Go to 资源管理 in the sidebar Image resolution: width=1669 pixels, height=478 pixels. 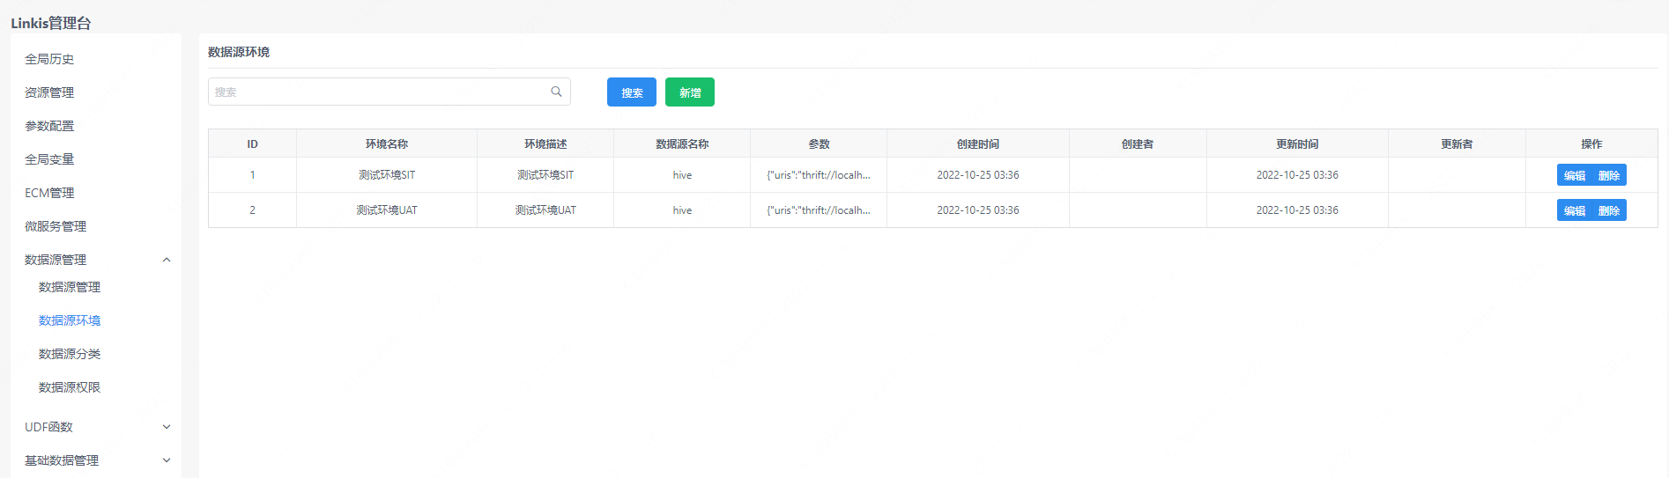tap(49, 92)
